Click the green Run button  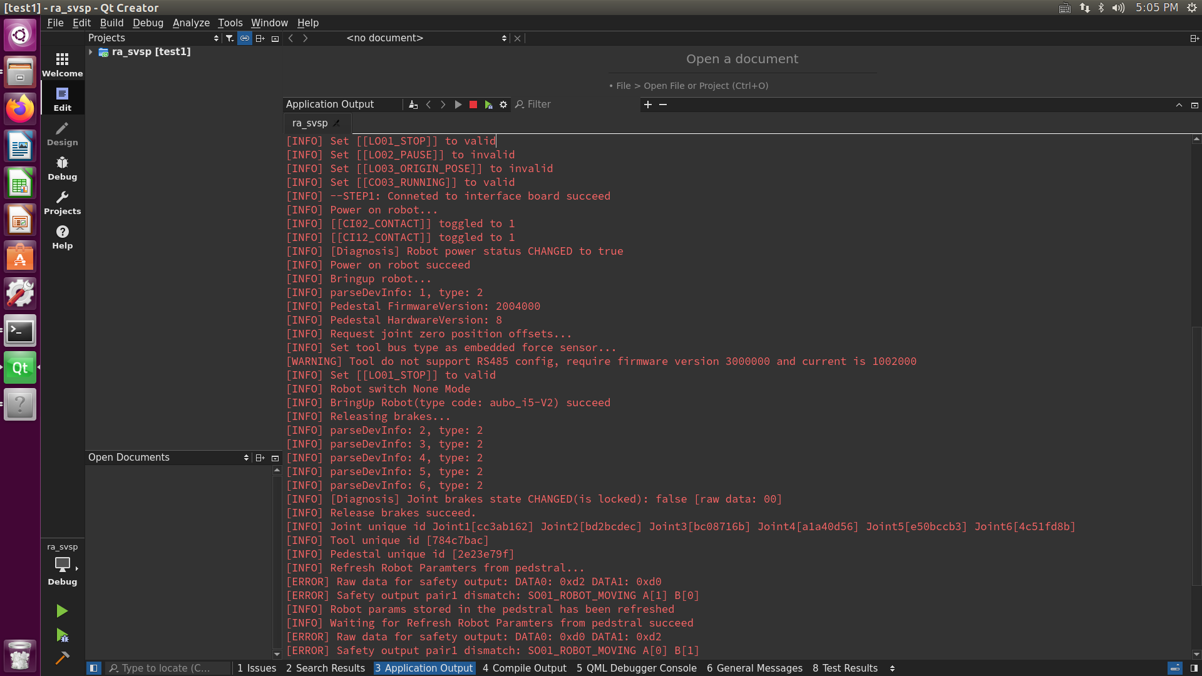tap(62, 611)
